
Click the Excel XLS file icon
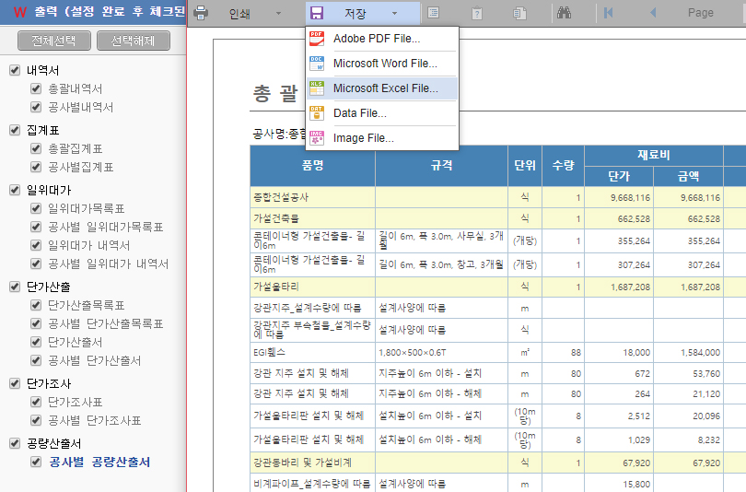click(317, 88)
